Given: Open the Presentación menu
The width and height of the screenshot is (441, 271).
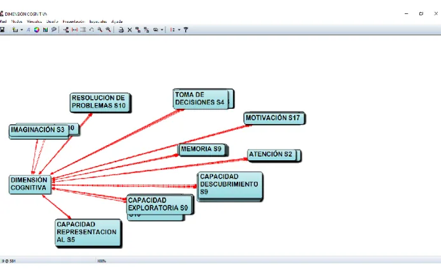Looking at the screenshot, I should (74, 22).
